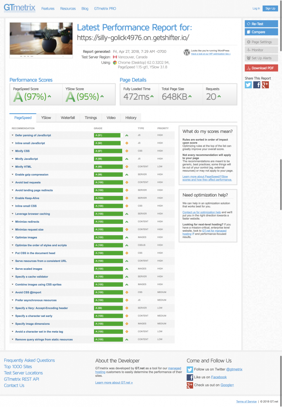
Task: Click YSlow Score up-arrow indicator
Action: pos(102,97)
